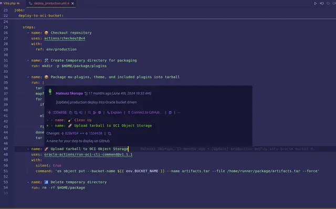The height and width of the screenshot is (209, 336).
Task: Click the plug icon beside Connect to GitHub
Action: coord(129,113)
